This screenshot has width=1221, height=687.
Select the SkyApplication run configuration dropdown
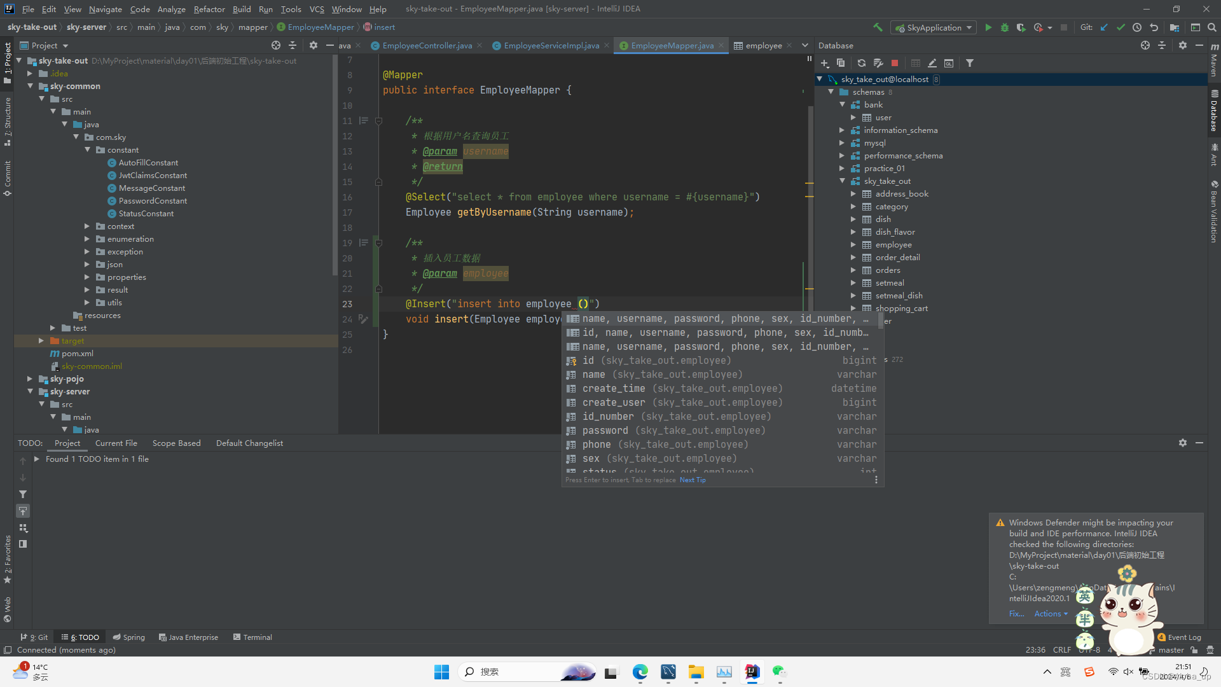(x=932, y=29)
